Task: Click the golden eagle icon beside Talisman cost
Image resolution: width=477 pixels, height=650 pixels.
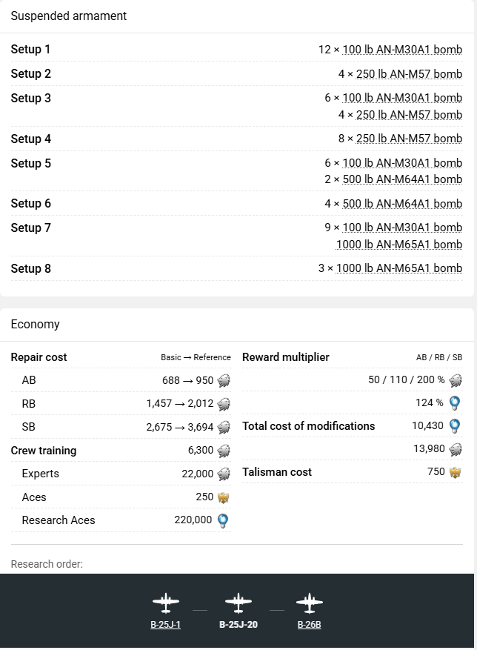Action: coord(455,472)
